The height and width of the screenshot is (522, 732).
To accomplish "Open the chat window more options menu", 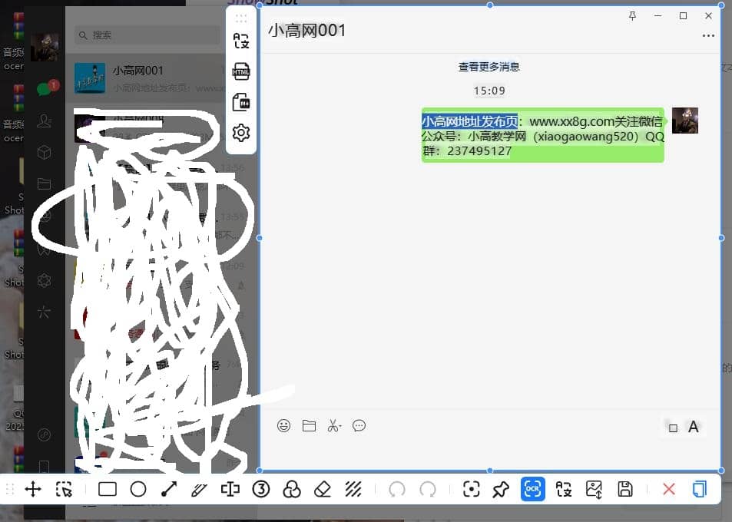I will 708,36.
